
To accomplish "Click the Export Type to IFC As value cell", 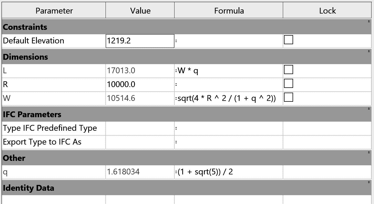I will click(x=140, y=142).
